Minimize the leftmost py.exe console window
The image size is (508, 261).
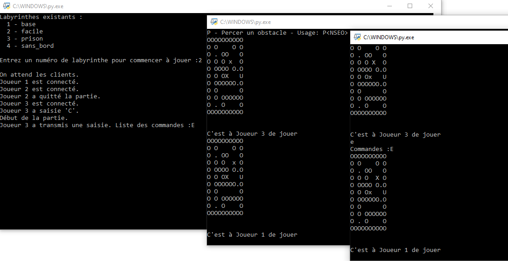coord(389,6)
